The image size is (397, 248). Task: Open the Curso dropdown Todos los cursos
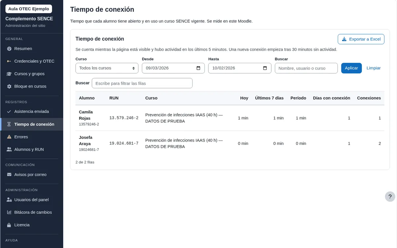click(107, 68)
